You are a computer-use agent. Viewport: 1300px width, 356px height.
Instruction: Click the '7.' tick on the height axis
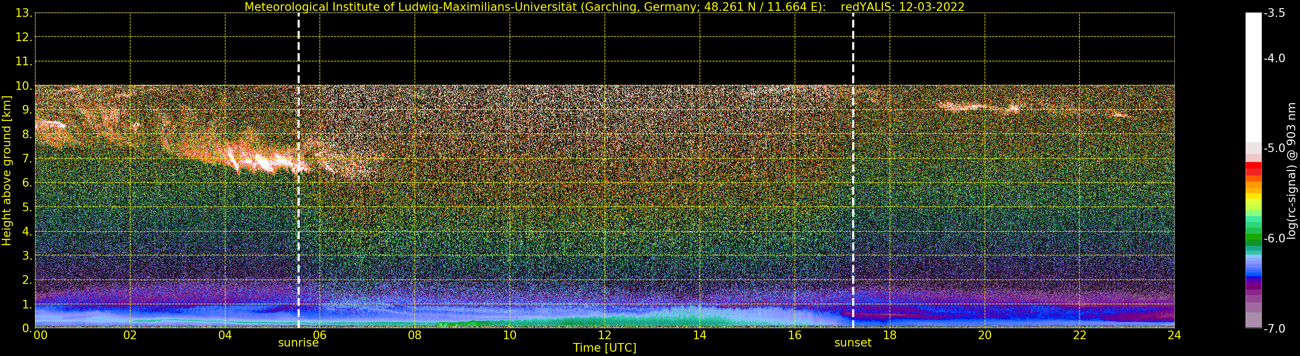27,159
